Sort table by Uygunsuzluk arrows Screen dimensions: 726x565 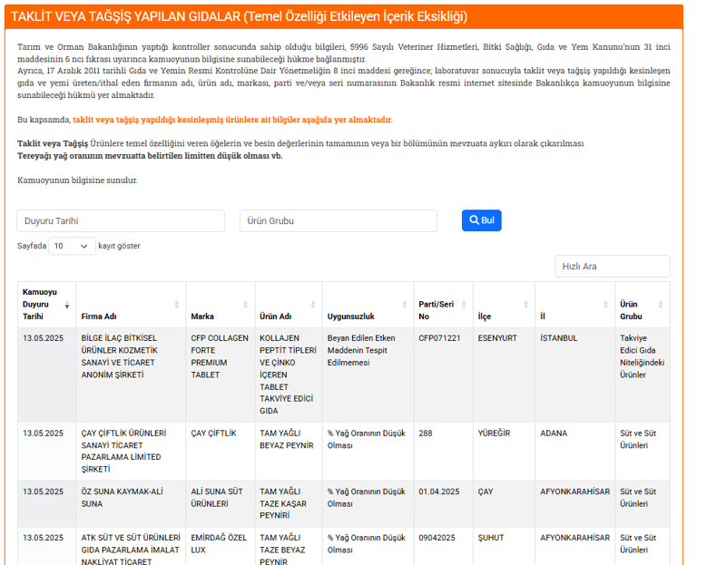[404, 305]
